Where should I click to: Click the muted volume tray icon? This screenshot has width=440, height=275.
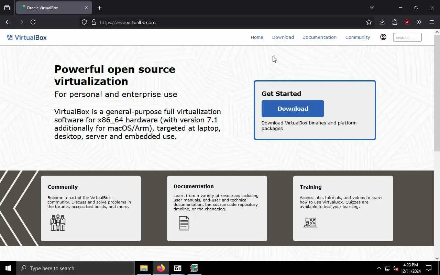396,268
